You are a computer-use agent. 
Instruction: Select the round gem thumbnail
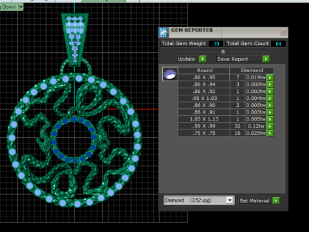170,74
